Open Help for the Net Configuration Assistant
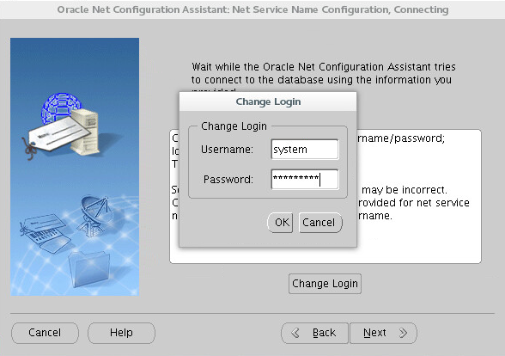This screenshot has width=505, height=356. pyautogui.click(x=121, y=333)
